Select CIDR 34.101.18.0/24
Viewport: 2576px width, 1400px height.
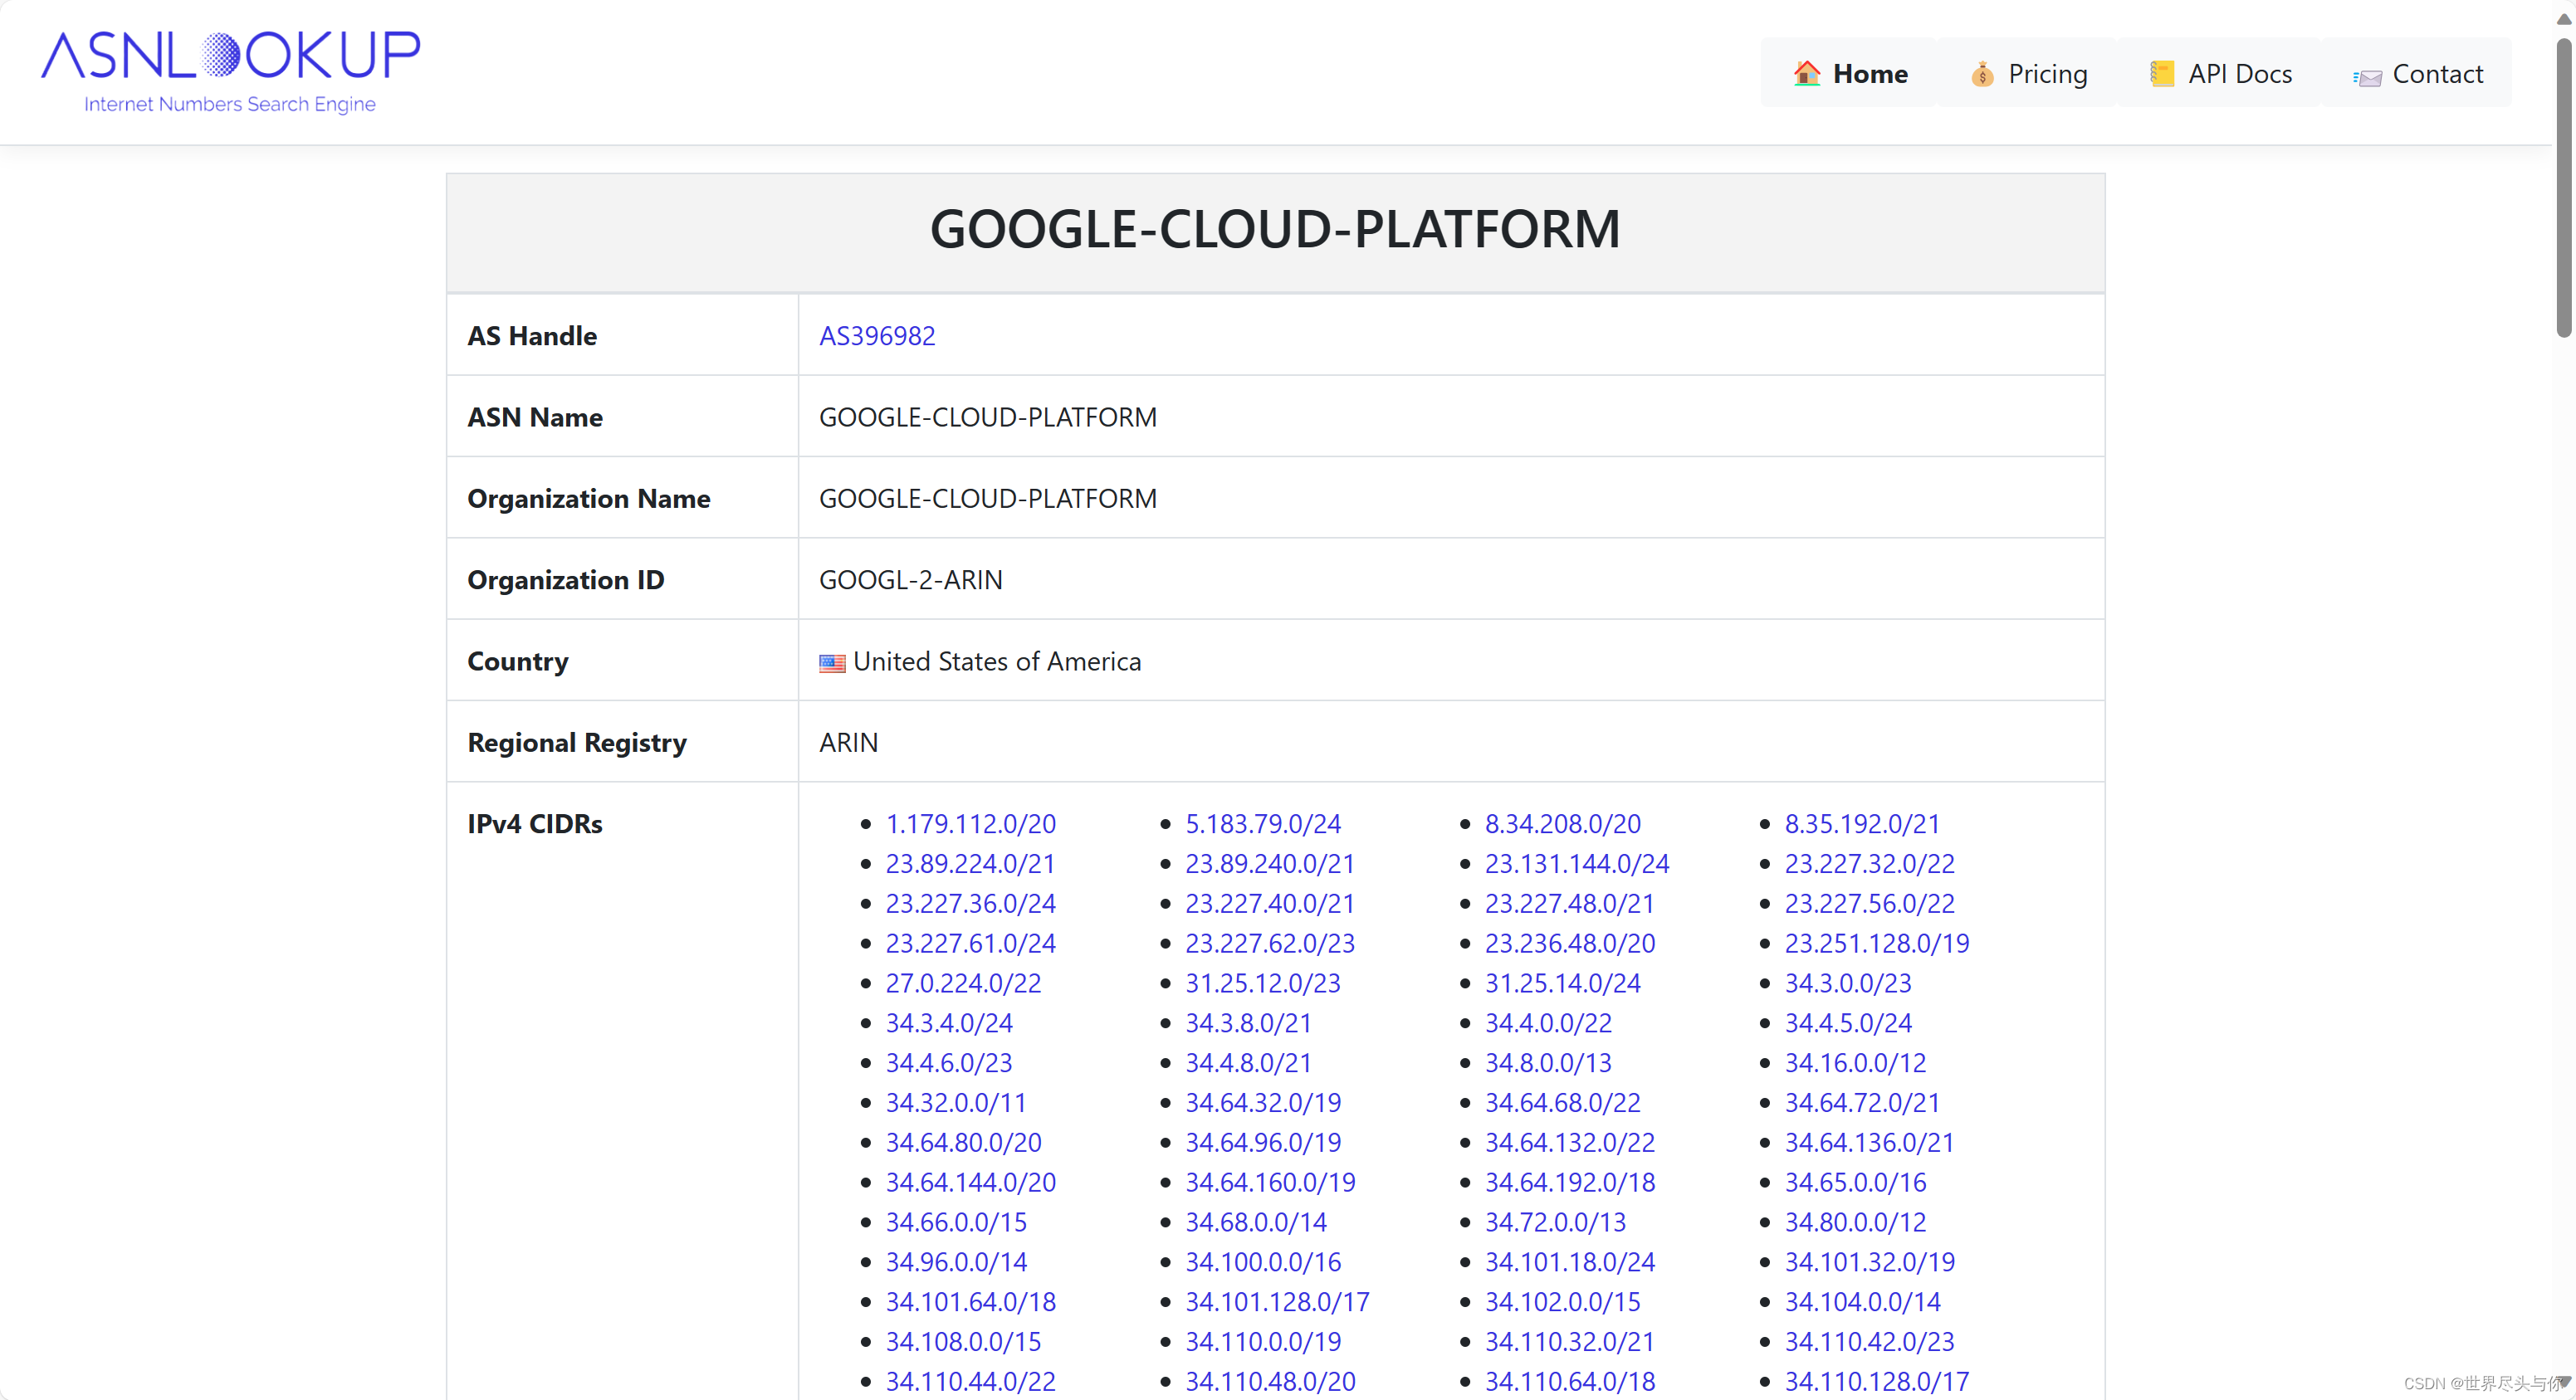coord(1570,1263)
